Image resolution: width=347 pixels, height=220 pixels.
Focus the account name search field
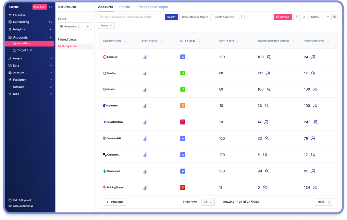point(130,17)
